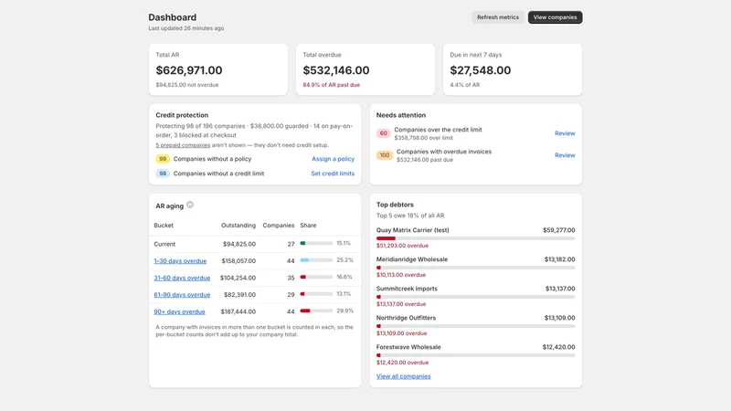Viewport: 731px width, 411px height.
Task: Open 61–90 days overdue bucket
Action: point(182,294)
